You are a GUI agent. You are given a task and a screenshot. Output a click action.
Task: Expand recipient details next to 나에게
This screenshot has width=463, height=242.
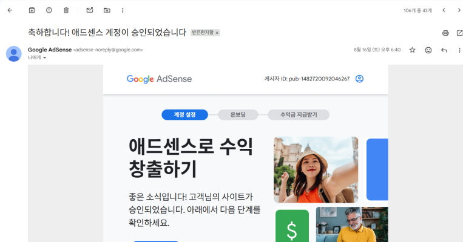pyautogui.click(x=44, y=57)
